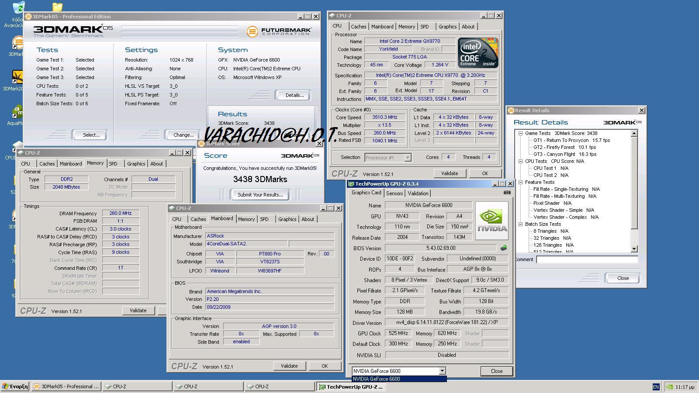
Task: Open the Recycle Bin desktop icon
Action: (19, 8)
